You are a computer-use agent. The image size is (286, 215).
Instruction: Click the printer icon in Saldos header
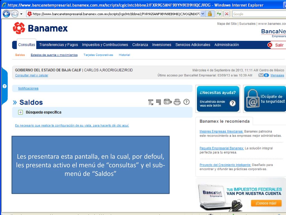177,102
